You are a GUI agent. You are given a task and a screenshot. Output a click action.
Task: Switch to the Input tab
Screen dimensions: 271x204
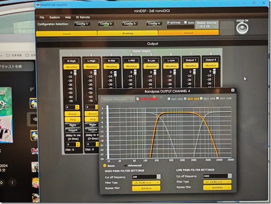[66, 34]
